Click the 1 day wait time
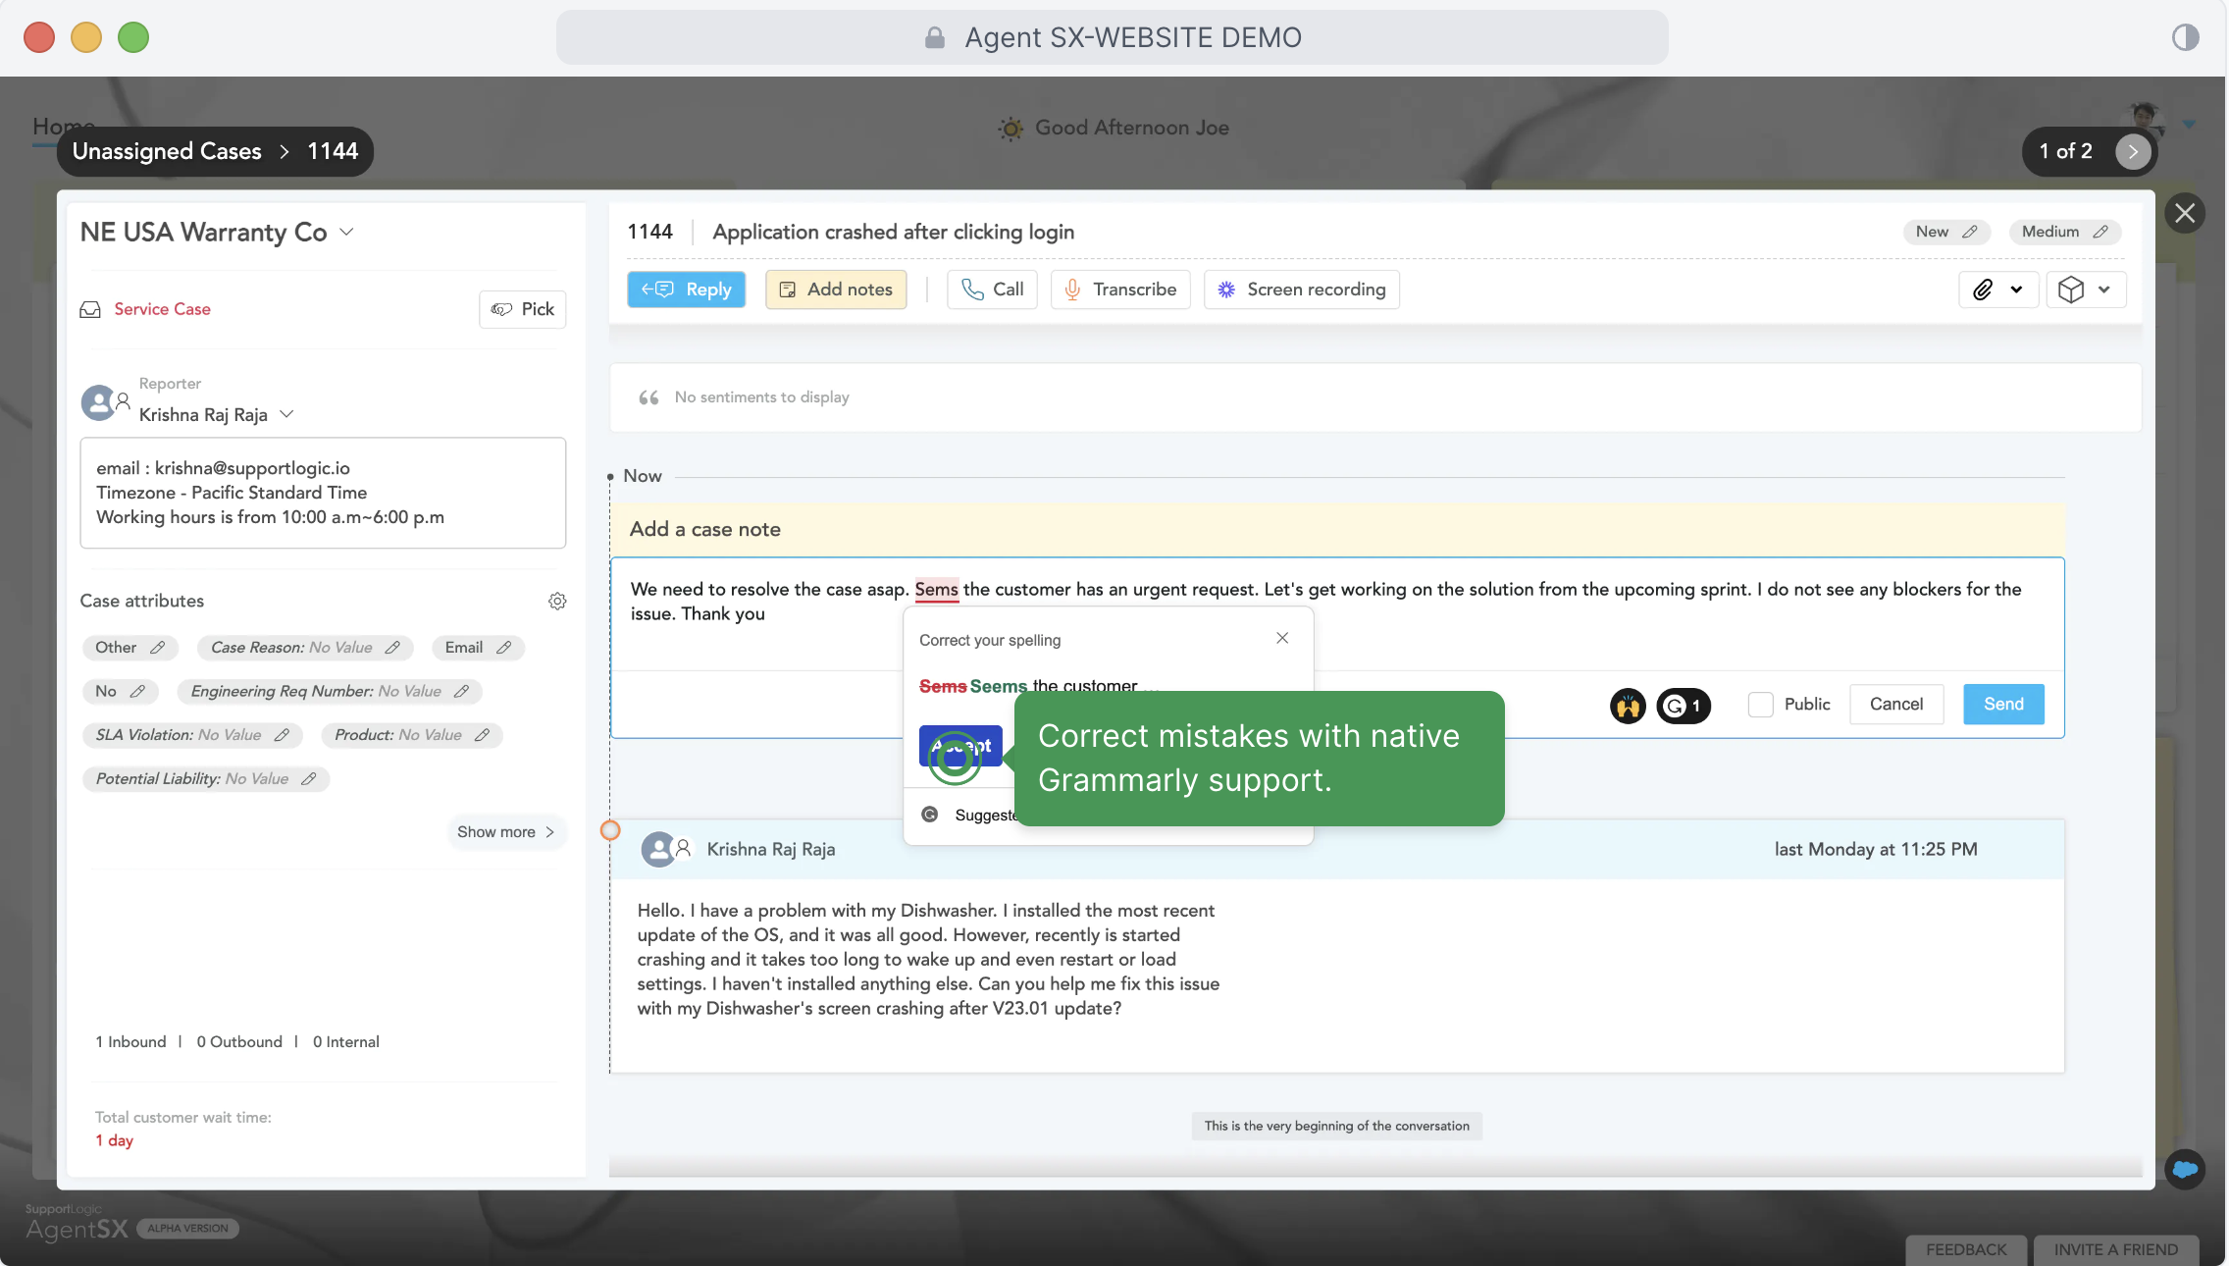Viewport: 2229px width, 1266px height. point(114,1141)
